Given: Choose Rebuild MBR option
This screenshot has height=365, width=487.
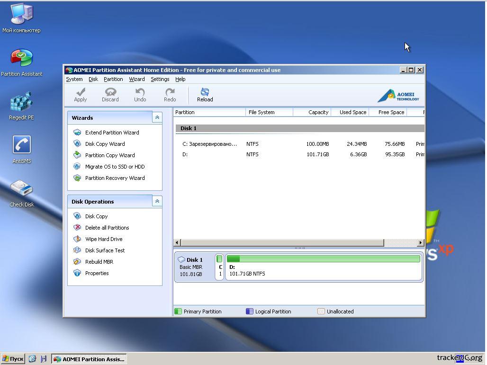Looking at the screenshot, I should (99, 262).
